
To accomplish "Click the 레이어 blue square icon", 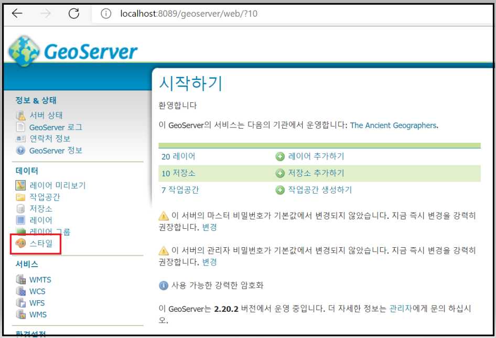I will point(20,220).
